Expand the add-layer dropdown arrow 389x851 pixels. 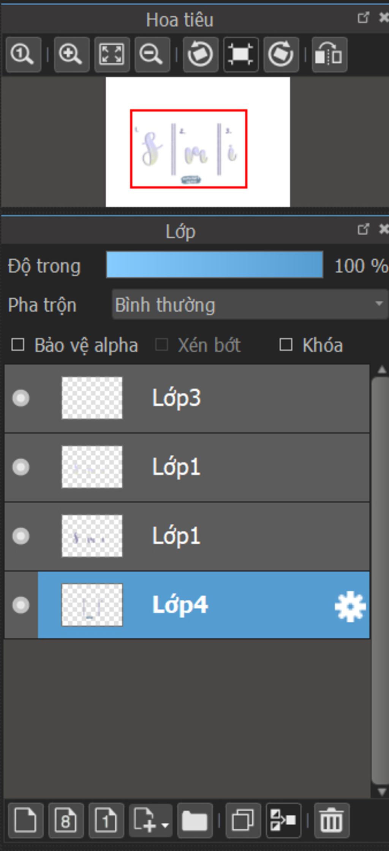pos(165,824)
